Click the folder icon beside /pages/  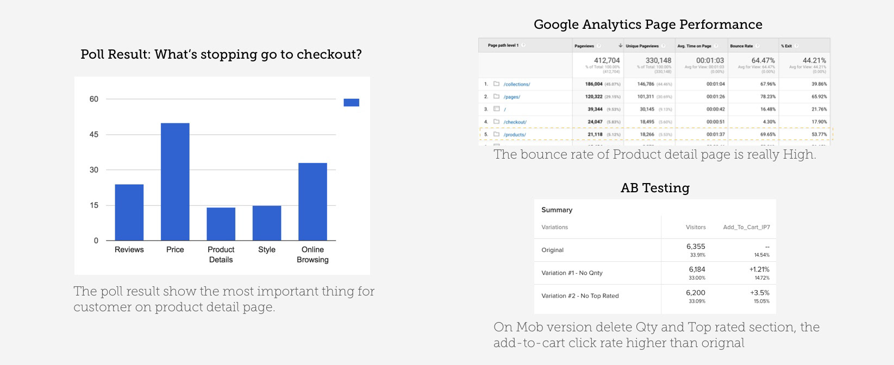pyautogui.click(x=496, y=97)
